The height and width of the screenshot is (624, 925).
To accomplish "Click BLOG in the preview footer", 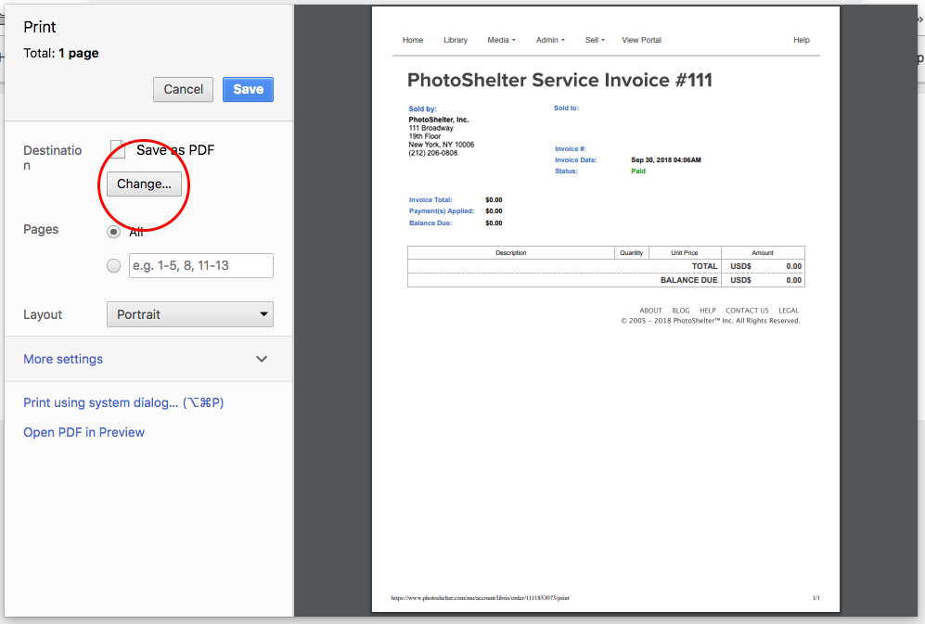I will 681,311.
